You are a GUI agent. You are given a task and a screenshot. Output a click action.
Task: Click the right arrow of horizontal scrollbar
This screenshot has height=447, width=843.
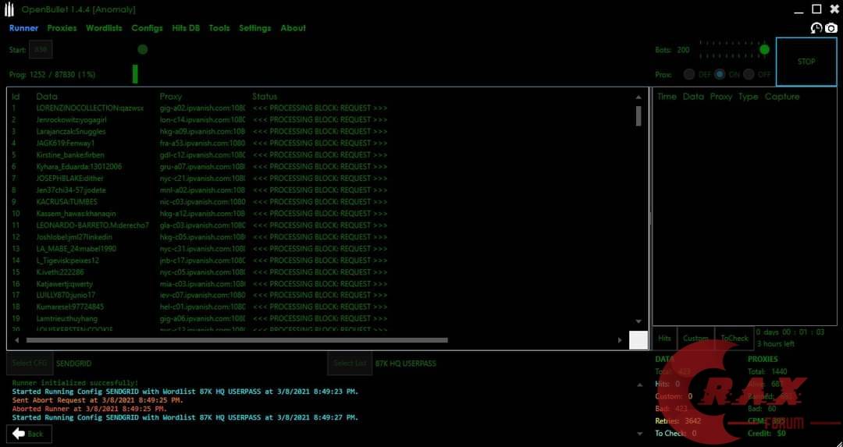coord(619,340)
